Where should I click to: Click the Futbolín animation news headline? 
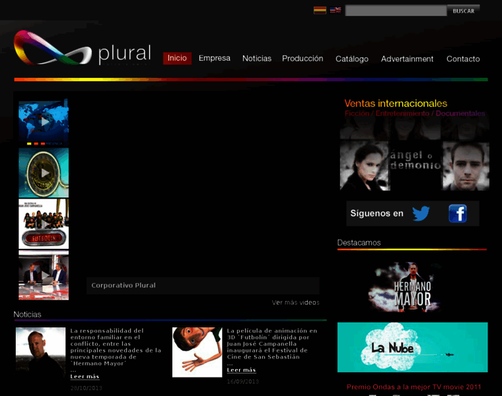[x=272, y=344]
